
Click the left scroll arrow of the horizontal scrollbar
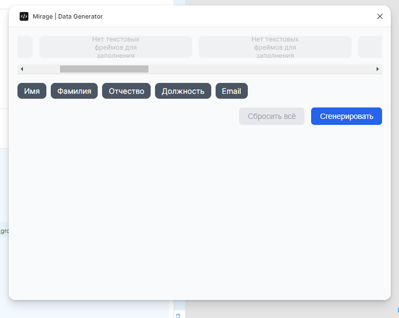(x=21, y=69)
